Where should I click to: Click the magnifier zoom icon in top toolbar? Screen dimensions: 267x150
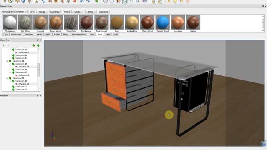[138, 1]
